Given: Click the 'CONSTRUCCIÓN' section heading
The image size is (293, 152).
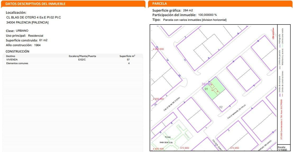Looking at the screenshot, I should 17,51.
